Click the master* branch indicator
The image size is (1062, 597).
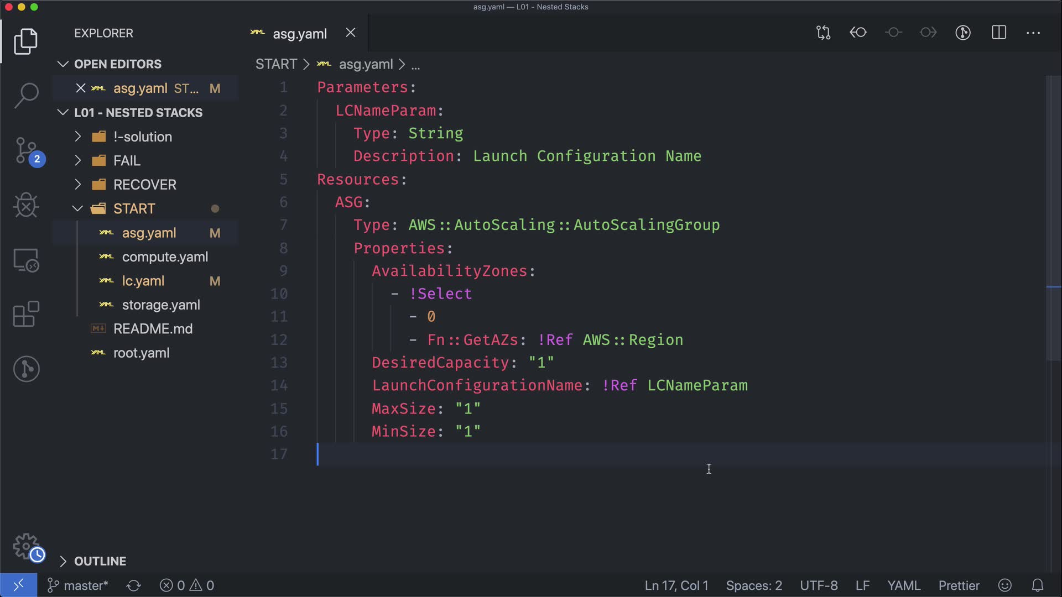tap(78, 585)
